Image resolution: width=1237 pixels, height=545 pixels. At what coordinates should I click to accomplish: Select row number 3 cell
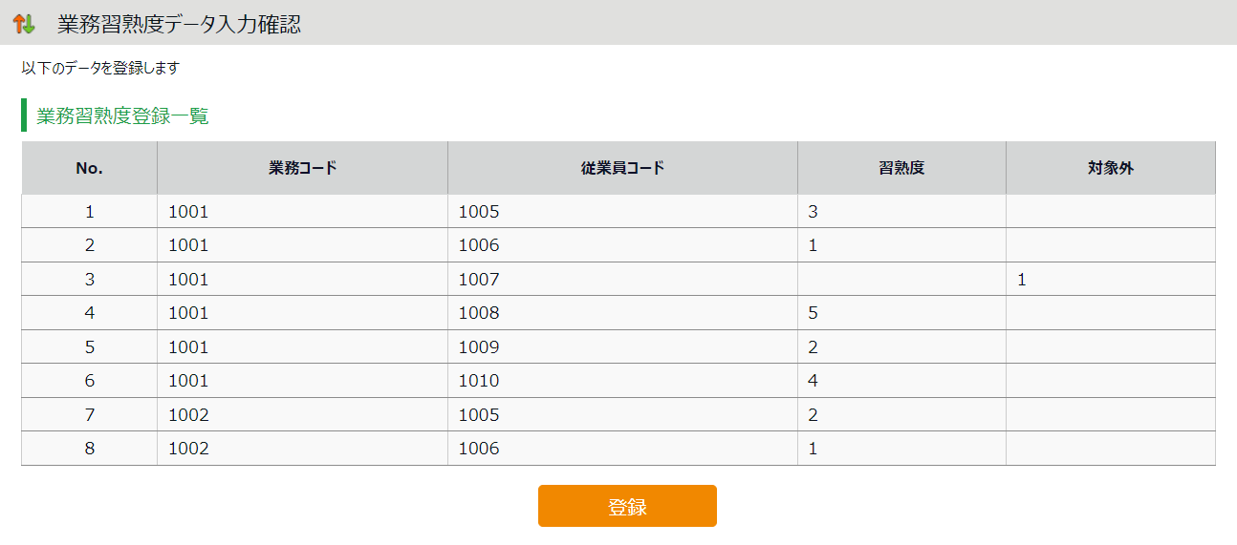pyautogui.click(x=90, y=280)
